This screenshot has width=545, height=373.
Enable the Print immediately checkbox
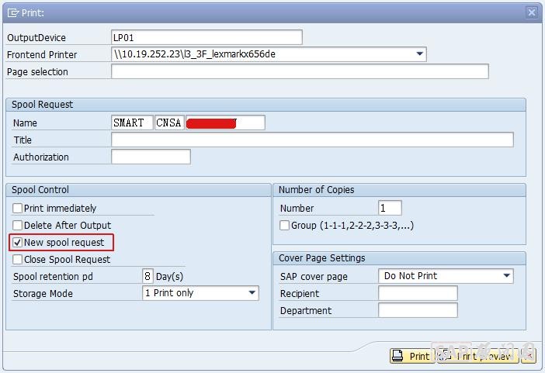18,209
